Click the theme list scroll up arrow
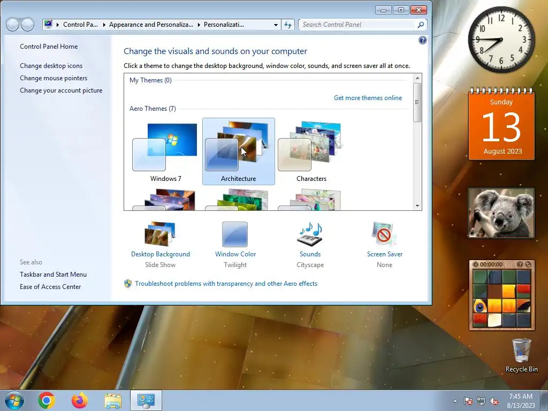This screenshot has height=411, width=548. point(417,78)
